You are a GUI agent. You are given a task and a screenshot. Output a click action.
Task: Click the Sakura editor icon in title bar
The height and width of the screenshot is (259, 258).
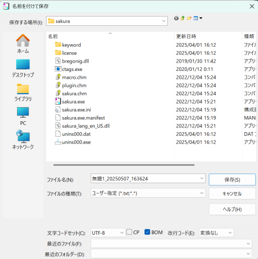[6, 6]
